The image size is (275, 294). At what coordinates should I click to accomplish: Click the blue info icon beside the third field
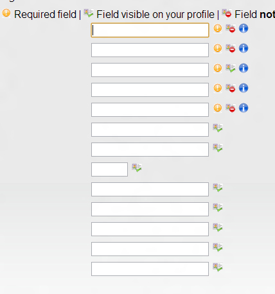pyautogui.click(x=244, y=68)
